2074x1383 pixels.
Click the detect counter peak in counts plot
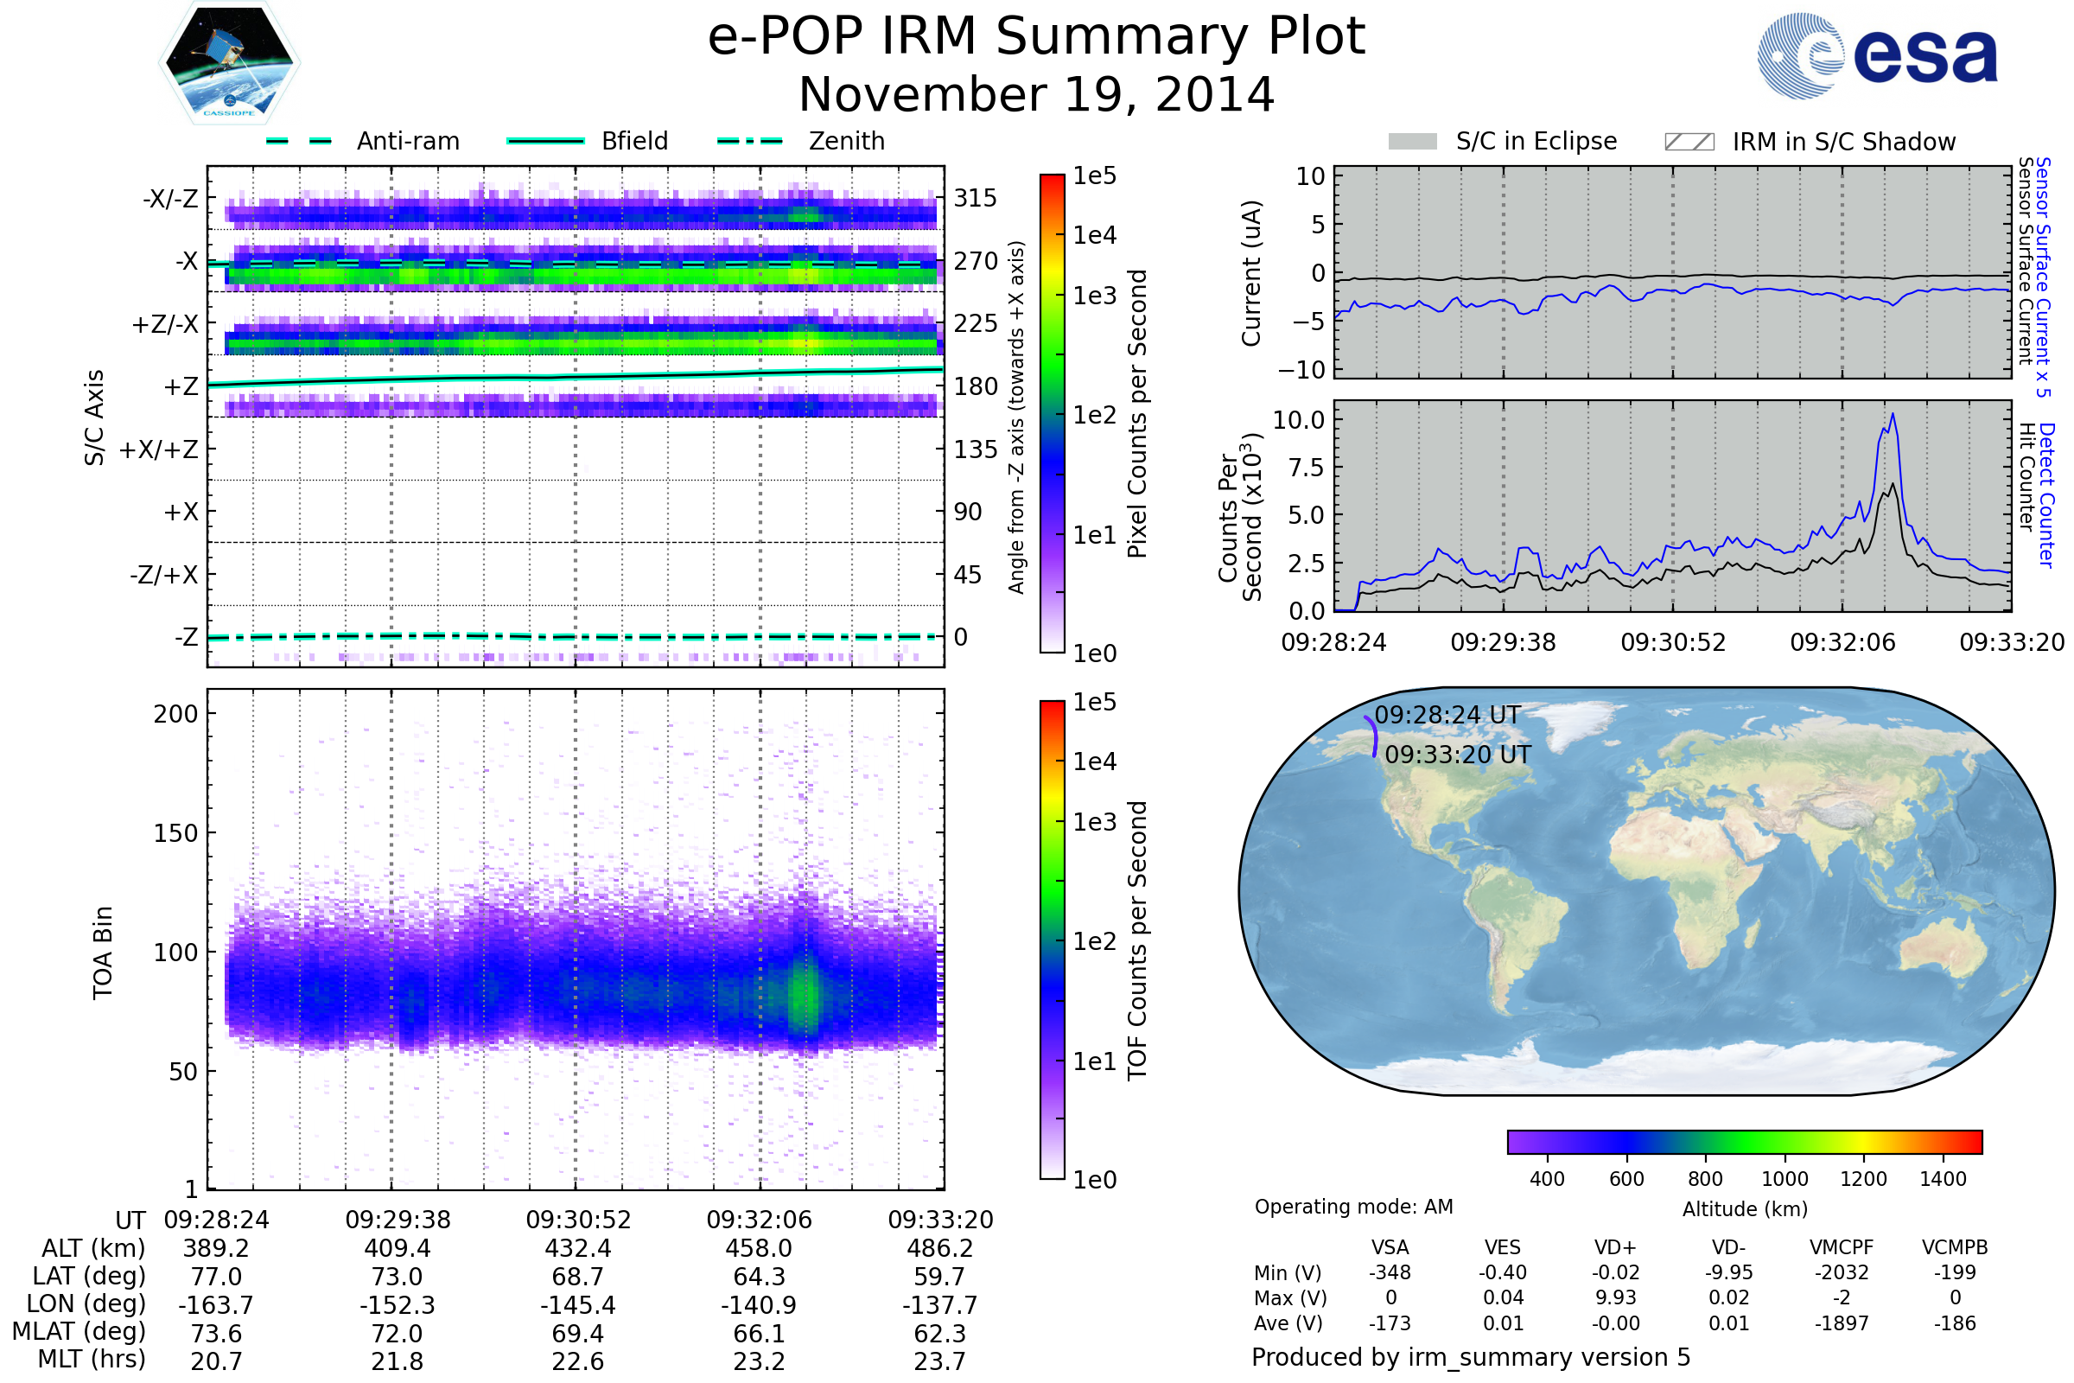pos(1893,417)
